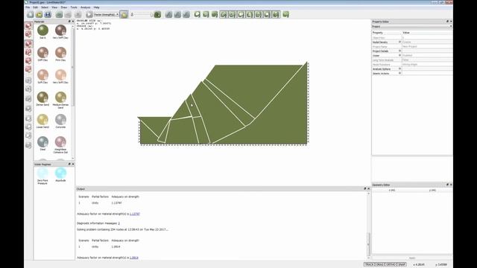
Task: Select the Loose Sand material
Action: point(42,121)
